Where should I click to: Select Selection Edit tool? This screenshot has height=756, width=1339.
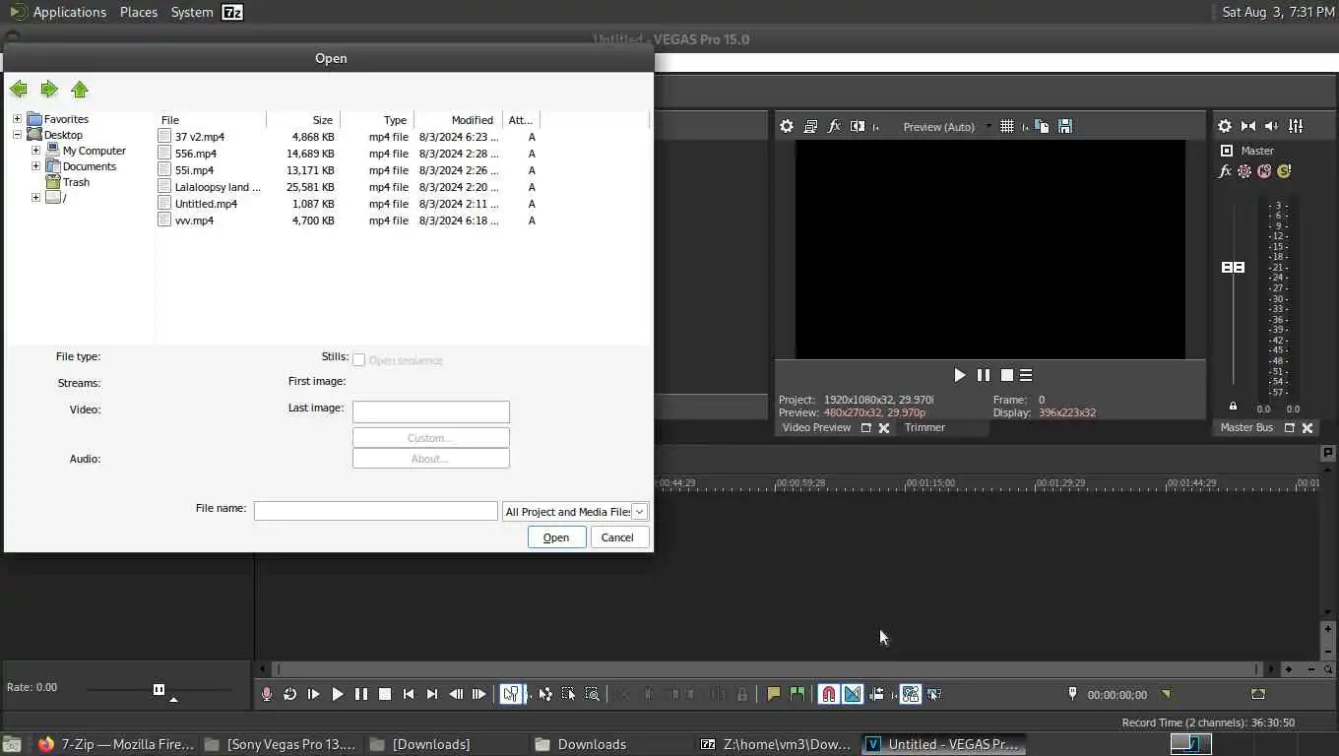pos(569,694)
